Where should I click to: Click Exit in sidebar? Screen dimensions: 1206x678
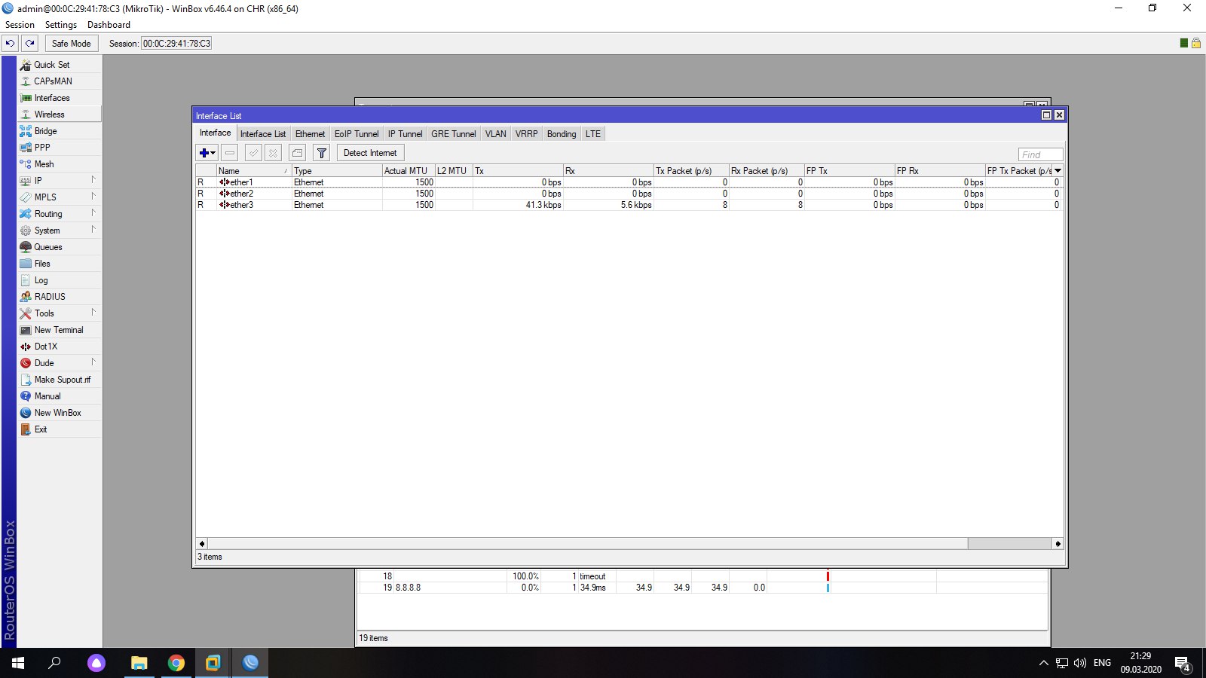tap(60, 429)
